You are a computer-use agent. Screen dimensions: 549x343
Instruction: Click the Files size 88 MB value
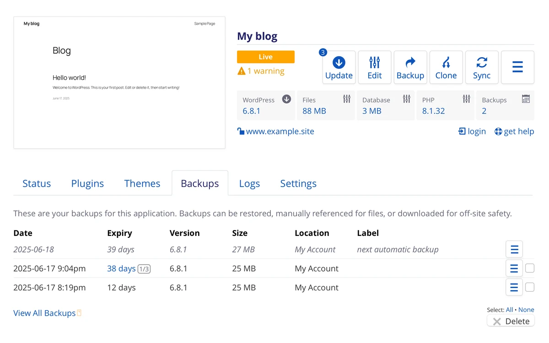click(314, 111)
